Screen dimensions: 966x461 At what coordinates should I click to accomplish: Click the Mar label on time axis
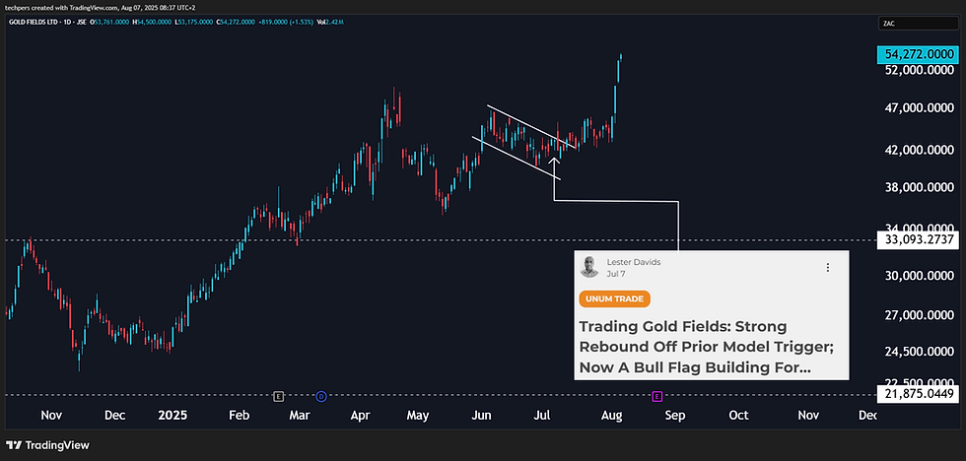(300, 416)
